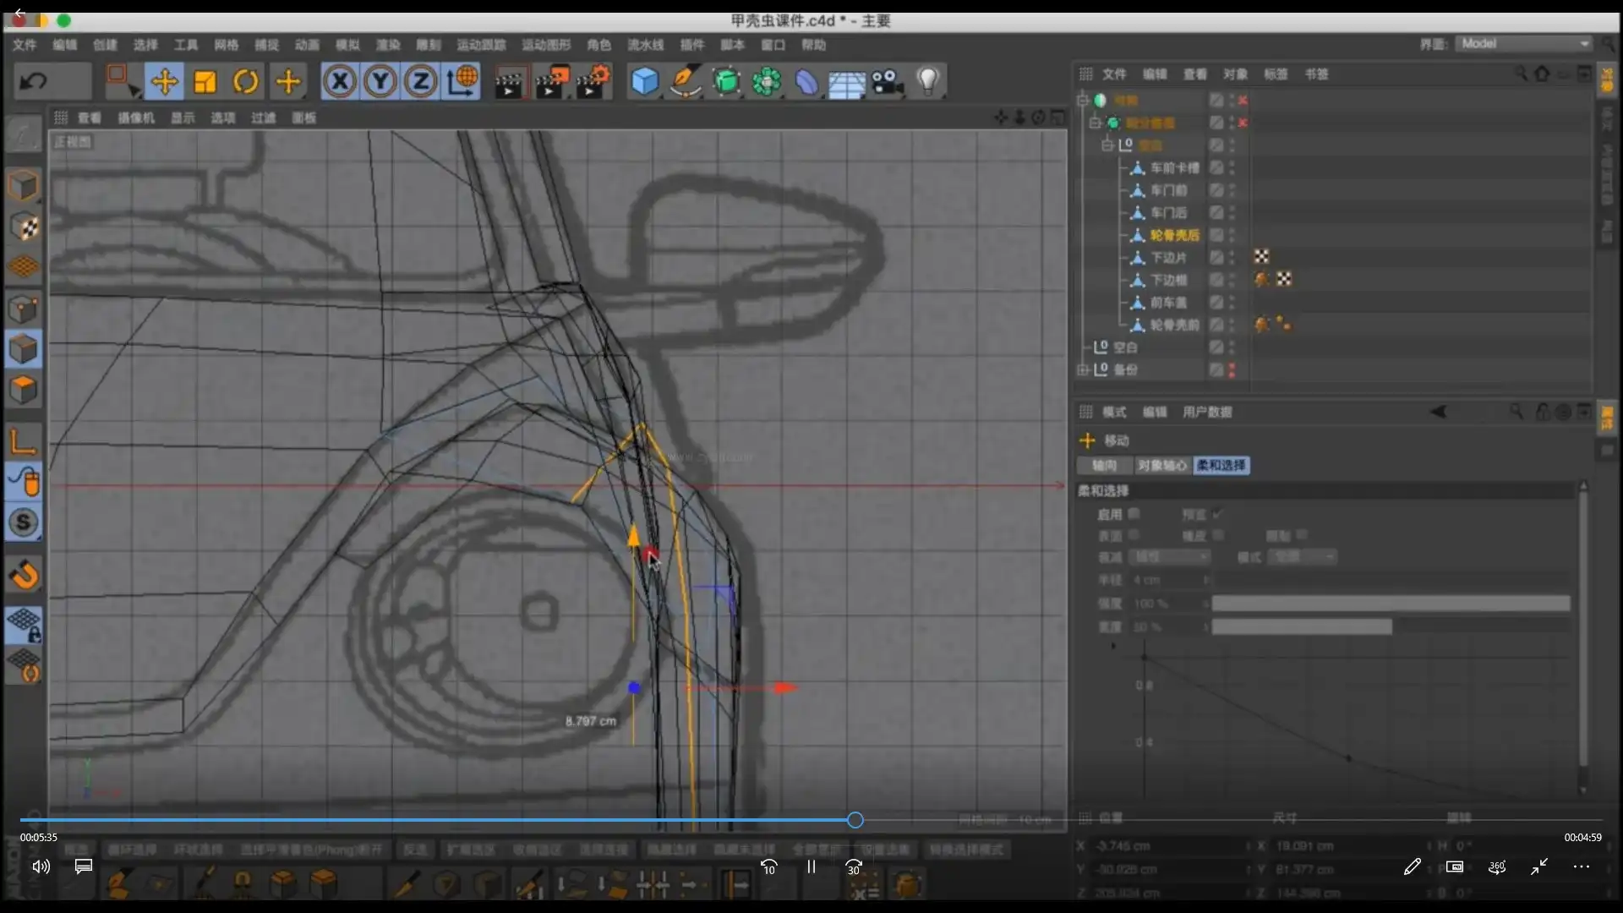Select the Points mode icon

[x=24, y=309]
